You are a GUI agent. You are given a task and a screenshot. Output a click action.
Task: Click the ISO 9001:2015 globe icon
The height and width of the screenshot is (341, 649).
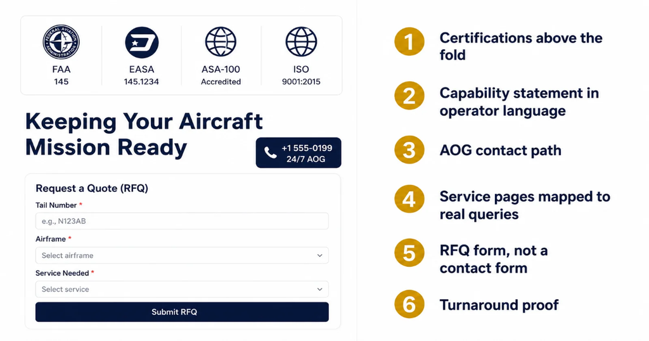[x=301, y=42]
